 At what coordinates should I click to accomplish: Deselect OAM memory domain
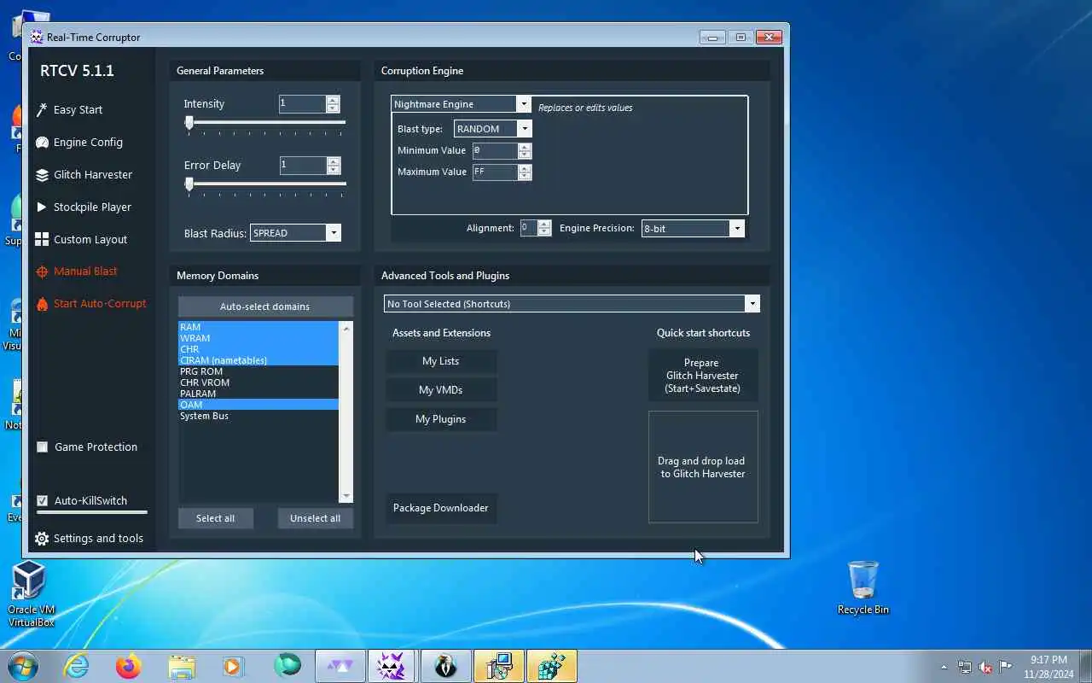258,405
